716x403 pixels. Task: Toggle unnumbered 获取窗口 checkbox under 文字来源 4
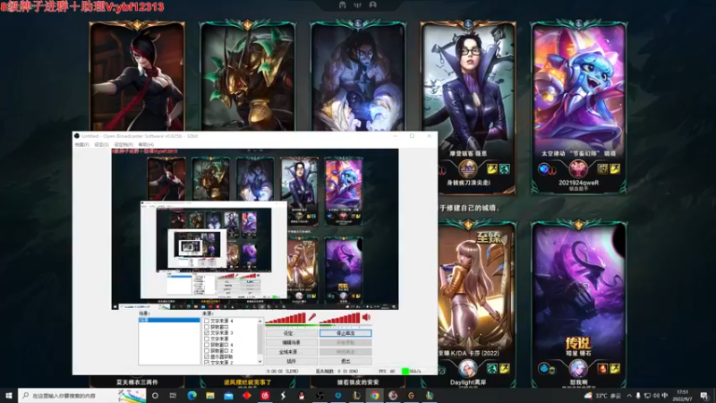(x=207, y=327)
